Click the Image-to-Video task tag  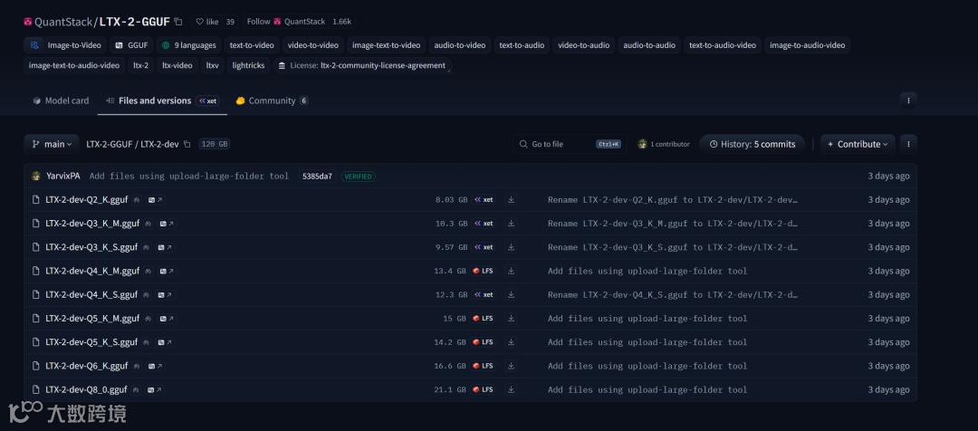click(65, 45)
